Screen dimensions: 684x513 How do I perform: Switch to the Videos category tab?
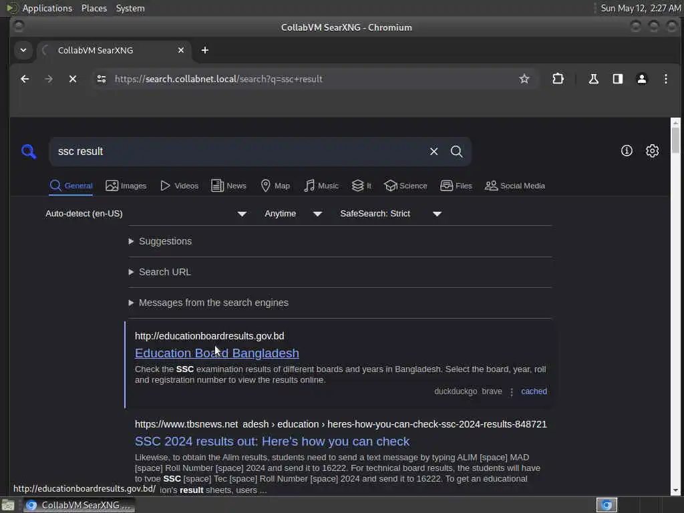click(x=179, y=186)
